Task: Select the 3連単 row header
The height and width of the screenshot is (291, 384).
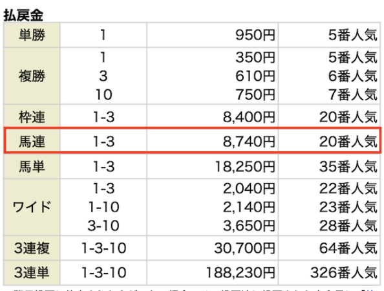Action: pyautogui.click(x=32, y=272)
